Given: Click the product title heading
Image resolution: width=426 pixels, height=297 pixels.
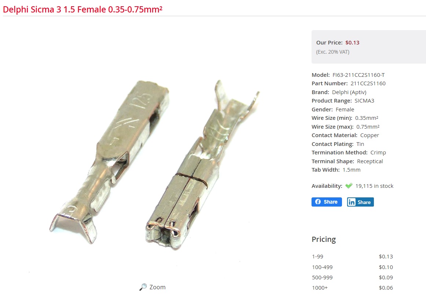Looking at the screenshot, I should 83,9.
